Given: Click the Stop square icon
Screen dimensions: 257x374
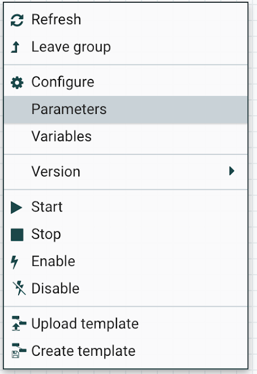Looking at the screenshot, I should pyautogui.click(x=17, y=235).
